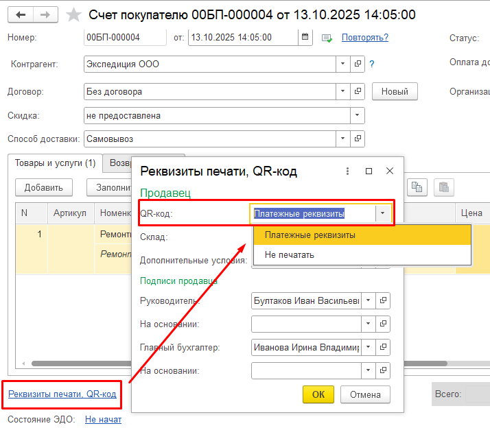Viewport: 490px width, 428px height.
Task: Click the Контрагент field with Экспедиция ООО
Action: pyautogui.click(x=210, y=64)
